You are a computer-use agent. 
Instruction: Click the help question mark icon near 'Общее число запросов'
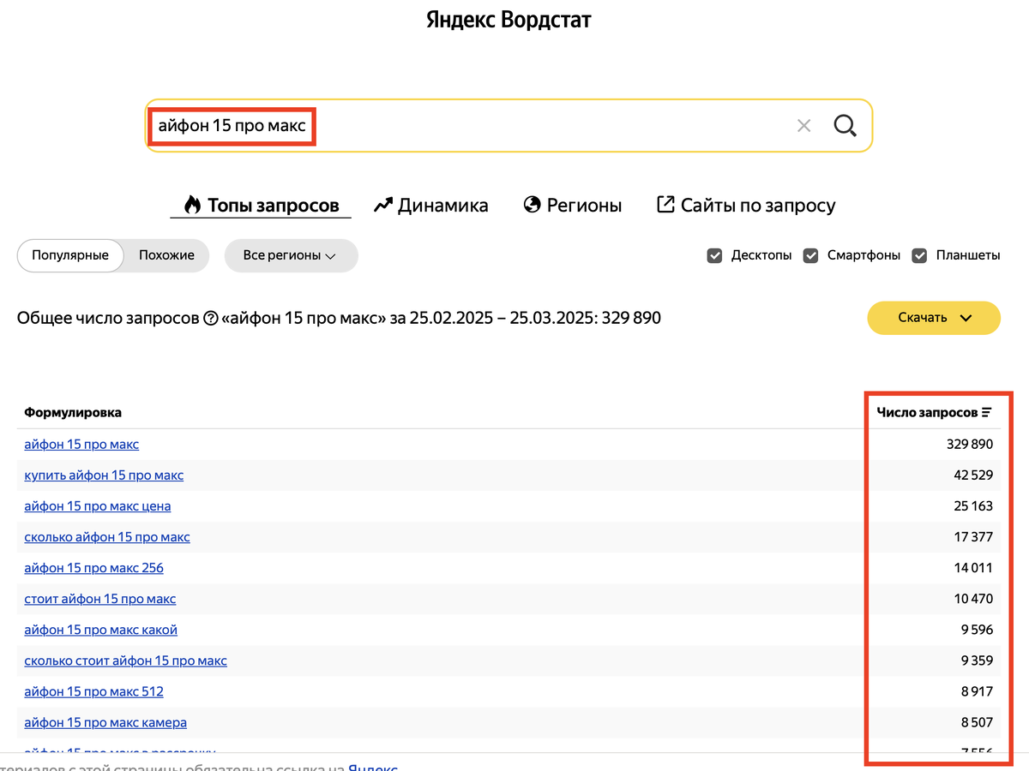pyautogui.click(x=211, y=319)
